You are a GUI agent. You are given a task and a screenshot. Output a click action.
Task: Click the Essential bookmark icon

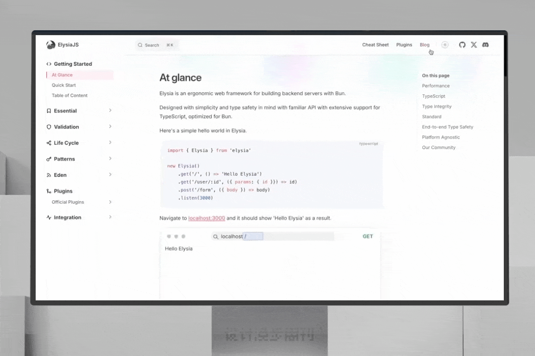(49, 111)
